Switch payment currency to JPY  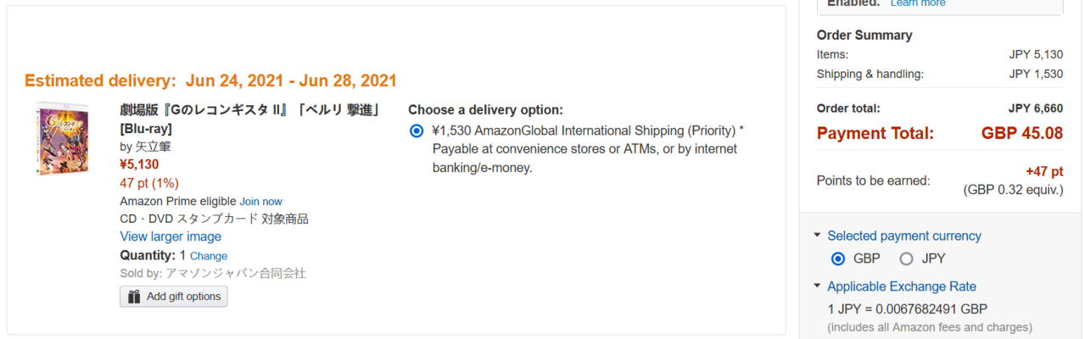906,258
